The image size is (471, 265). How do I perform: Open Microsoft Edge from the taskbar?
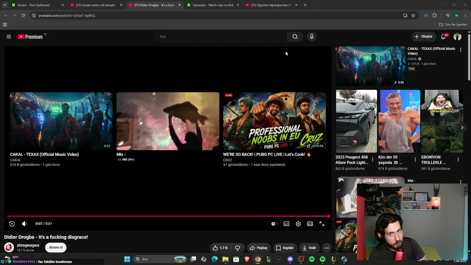pyautogui.click(x=215, y=259)
